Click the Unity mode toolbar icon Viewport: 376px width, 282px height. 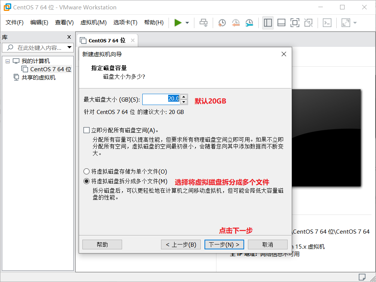click(x=308, y=23)
